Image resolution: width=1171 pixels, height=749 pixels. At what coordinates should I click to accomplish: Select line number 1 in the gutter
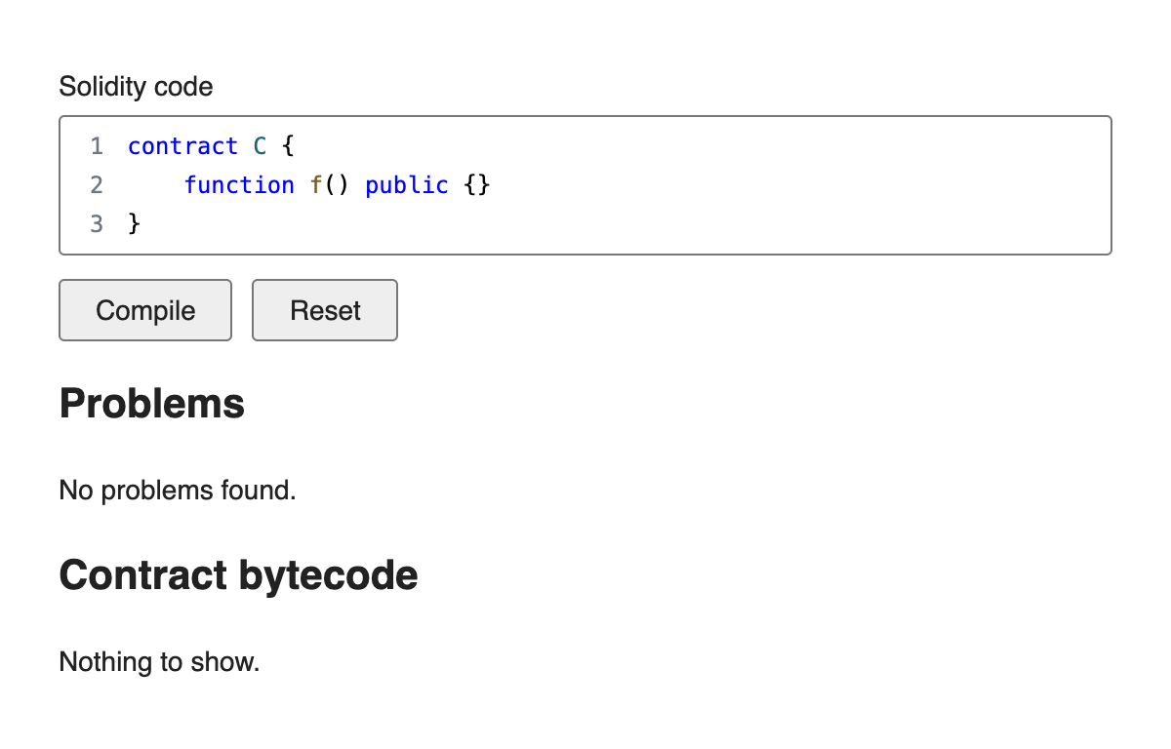click(96, 146)
